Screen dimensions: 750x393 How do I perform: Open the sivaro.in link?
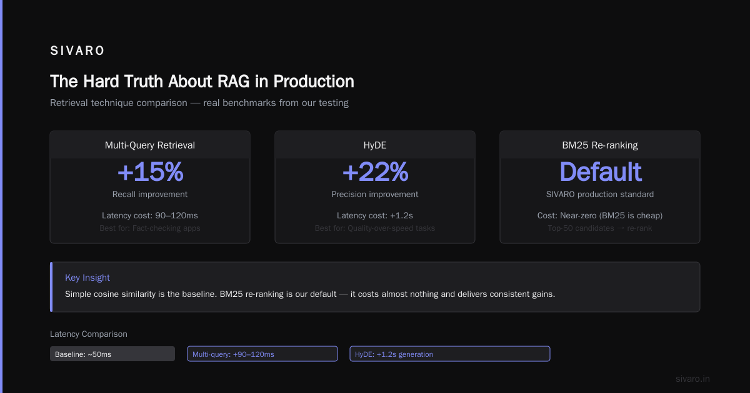(692, 379)
